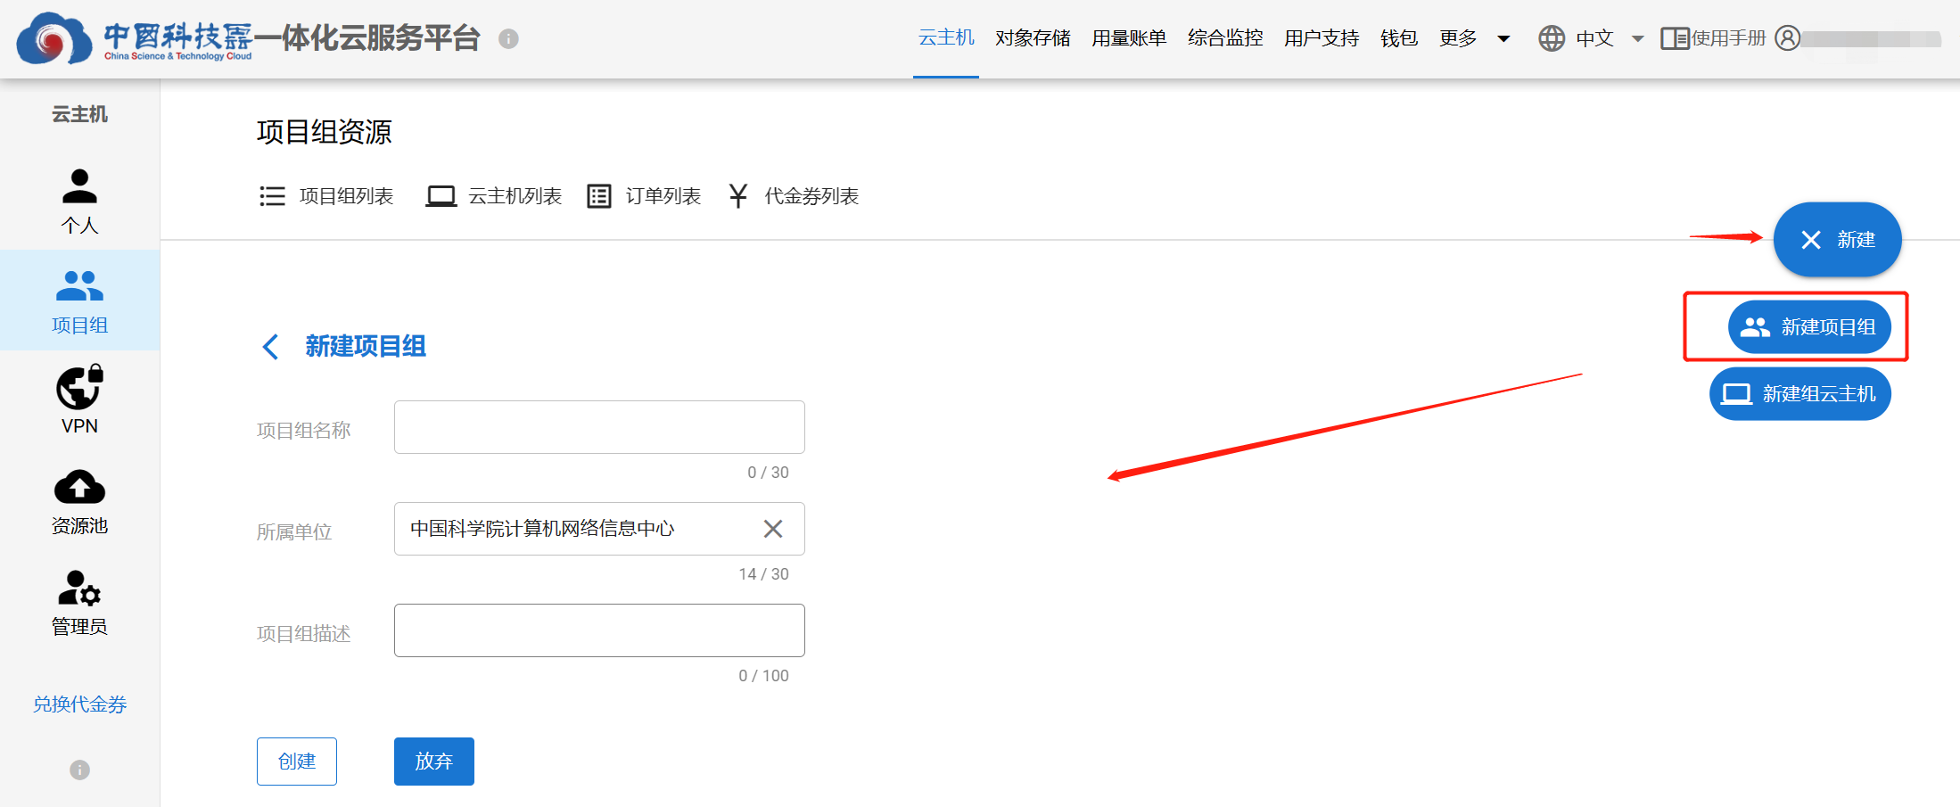Image resolution: width=1960 pixels, height=807 pixels.
Task: Open 资源池 in the sidebar
Action: coord(79,501)
